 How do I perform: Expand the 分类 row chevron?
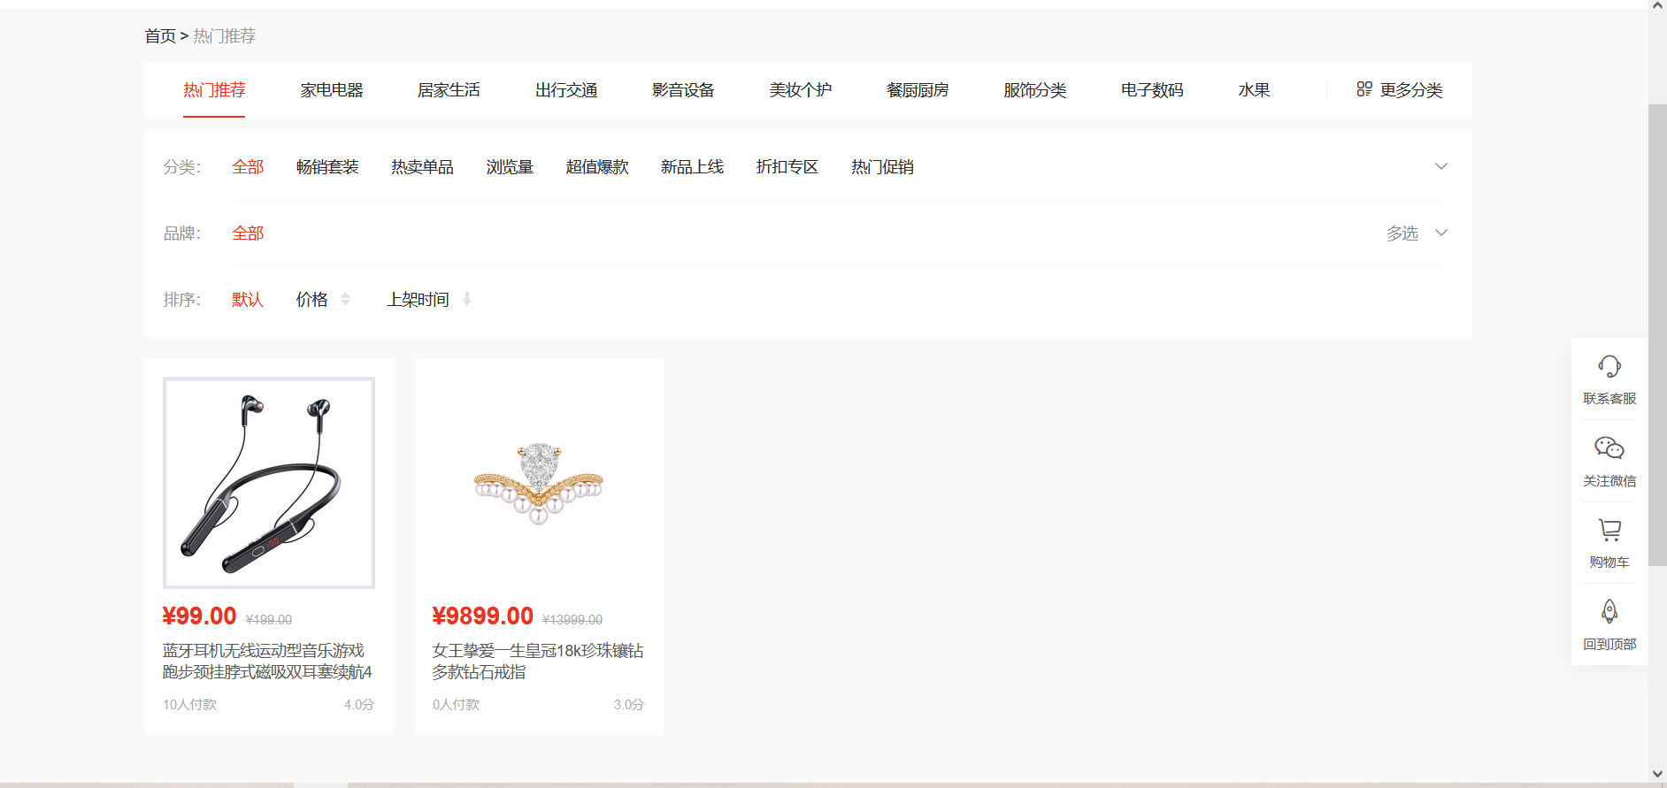(1440, 166)
